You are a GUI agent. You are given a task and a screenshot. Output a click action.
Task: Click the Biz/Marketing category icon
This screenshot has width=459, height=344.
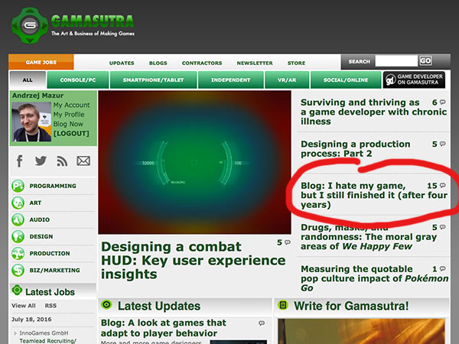(x=17, y=270)
